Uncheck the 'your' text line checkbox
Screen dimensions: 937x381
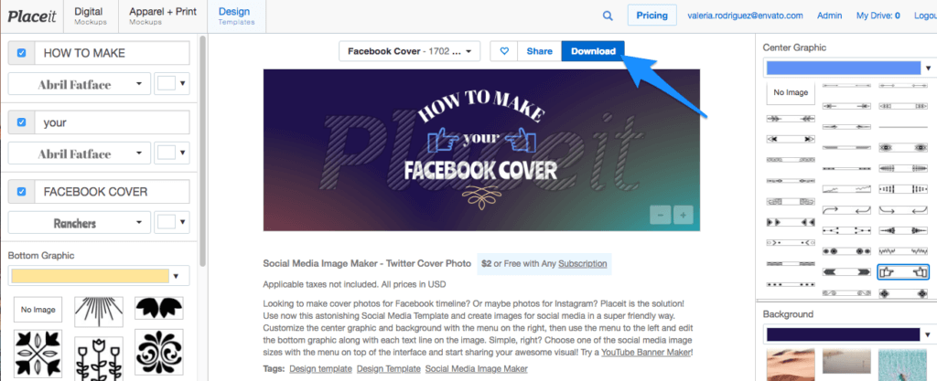tap(22, 122)
